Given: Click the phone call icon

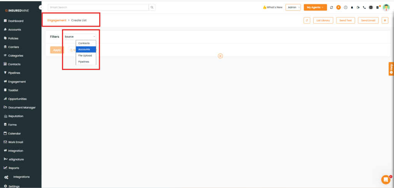Looking at the screenshot, I should [364, 7].
